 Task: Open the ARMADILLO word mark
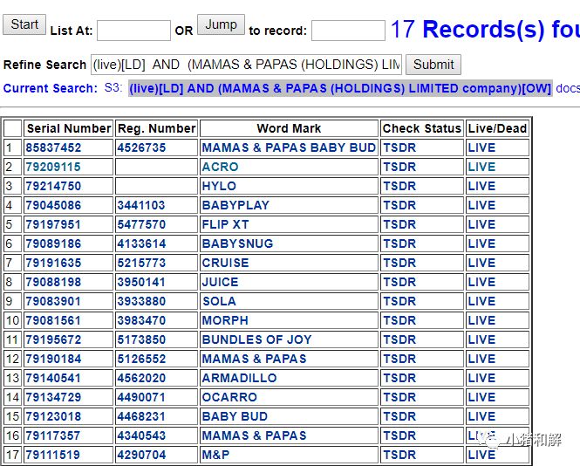pyautogui.click(x=239, y=378)
